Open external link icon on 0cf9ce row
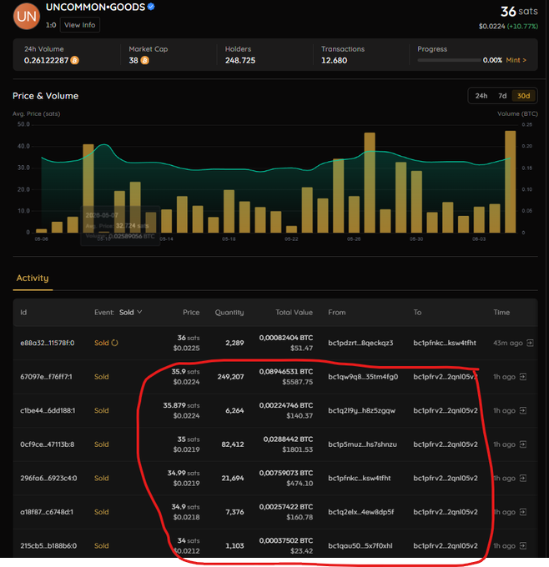 (523, 444)
